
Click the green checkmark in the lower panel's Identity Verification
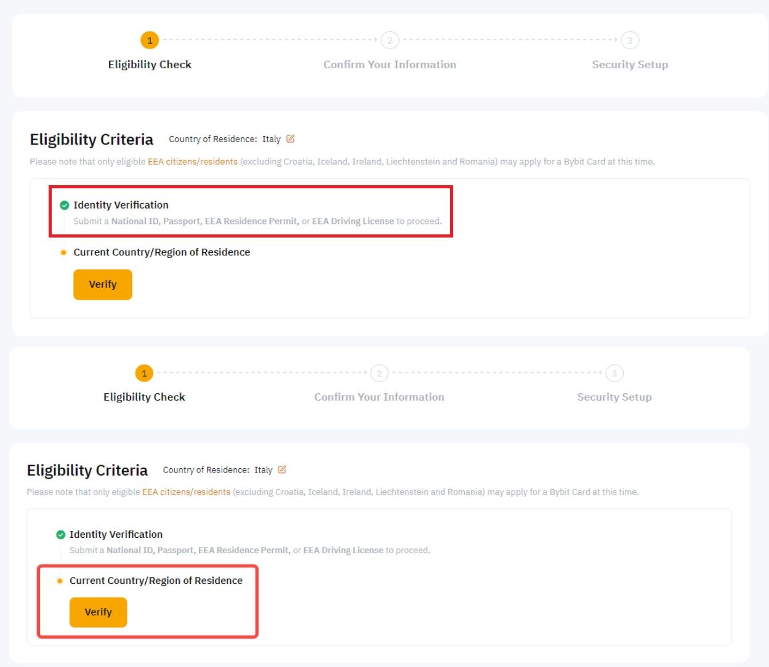pyautogui.click(x=60, y=535)
